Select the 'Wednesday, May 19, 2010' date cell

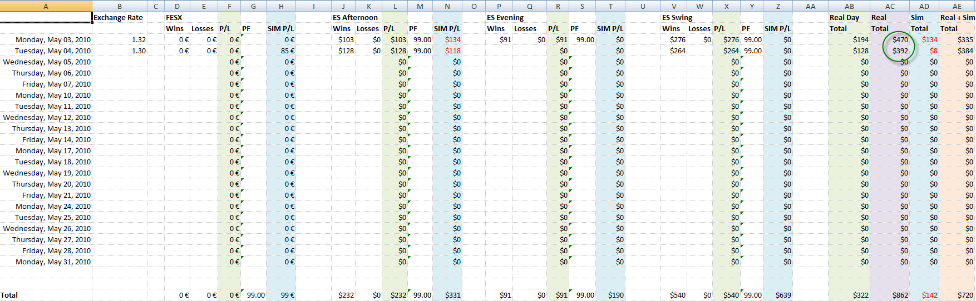[x=46, y=173]
